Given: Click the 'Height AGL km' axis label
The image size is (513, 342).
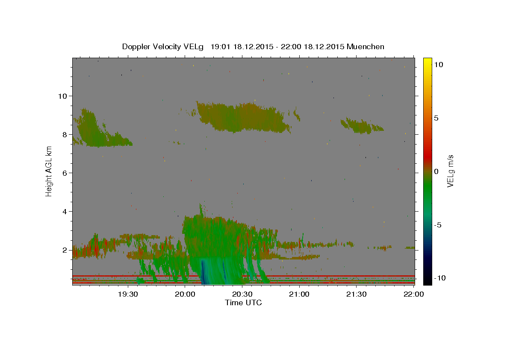Looking at the screenshot, I should coord(49,171).
